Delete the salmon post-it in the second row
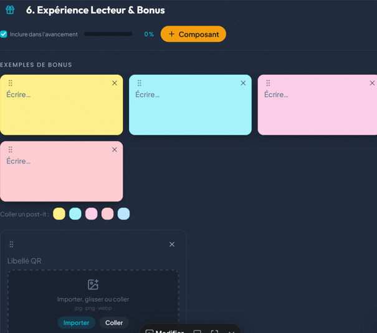Viewport: 377px width, 333px height. coord(115,150)
